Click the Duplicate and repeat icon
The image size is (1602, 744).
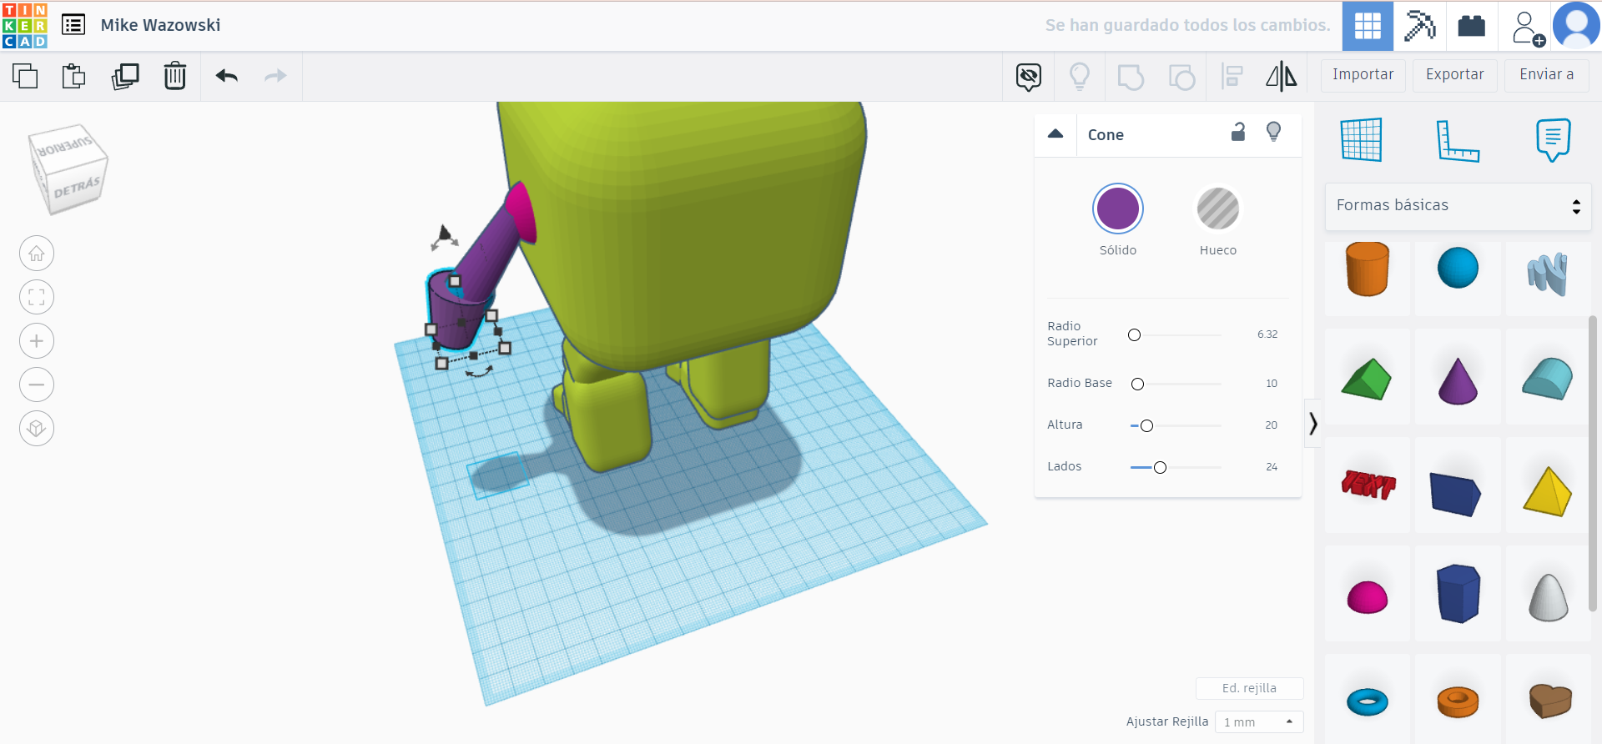pos(125,76)
